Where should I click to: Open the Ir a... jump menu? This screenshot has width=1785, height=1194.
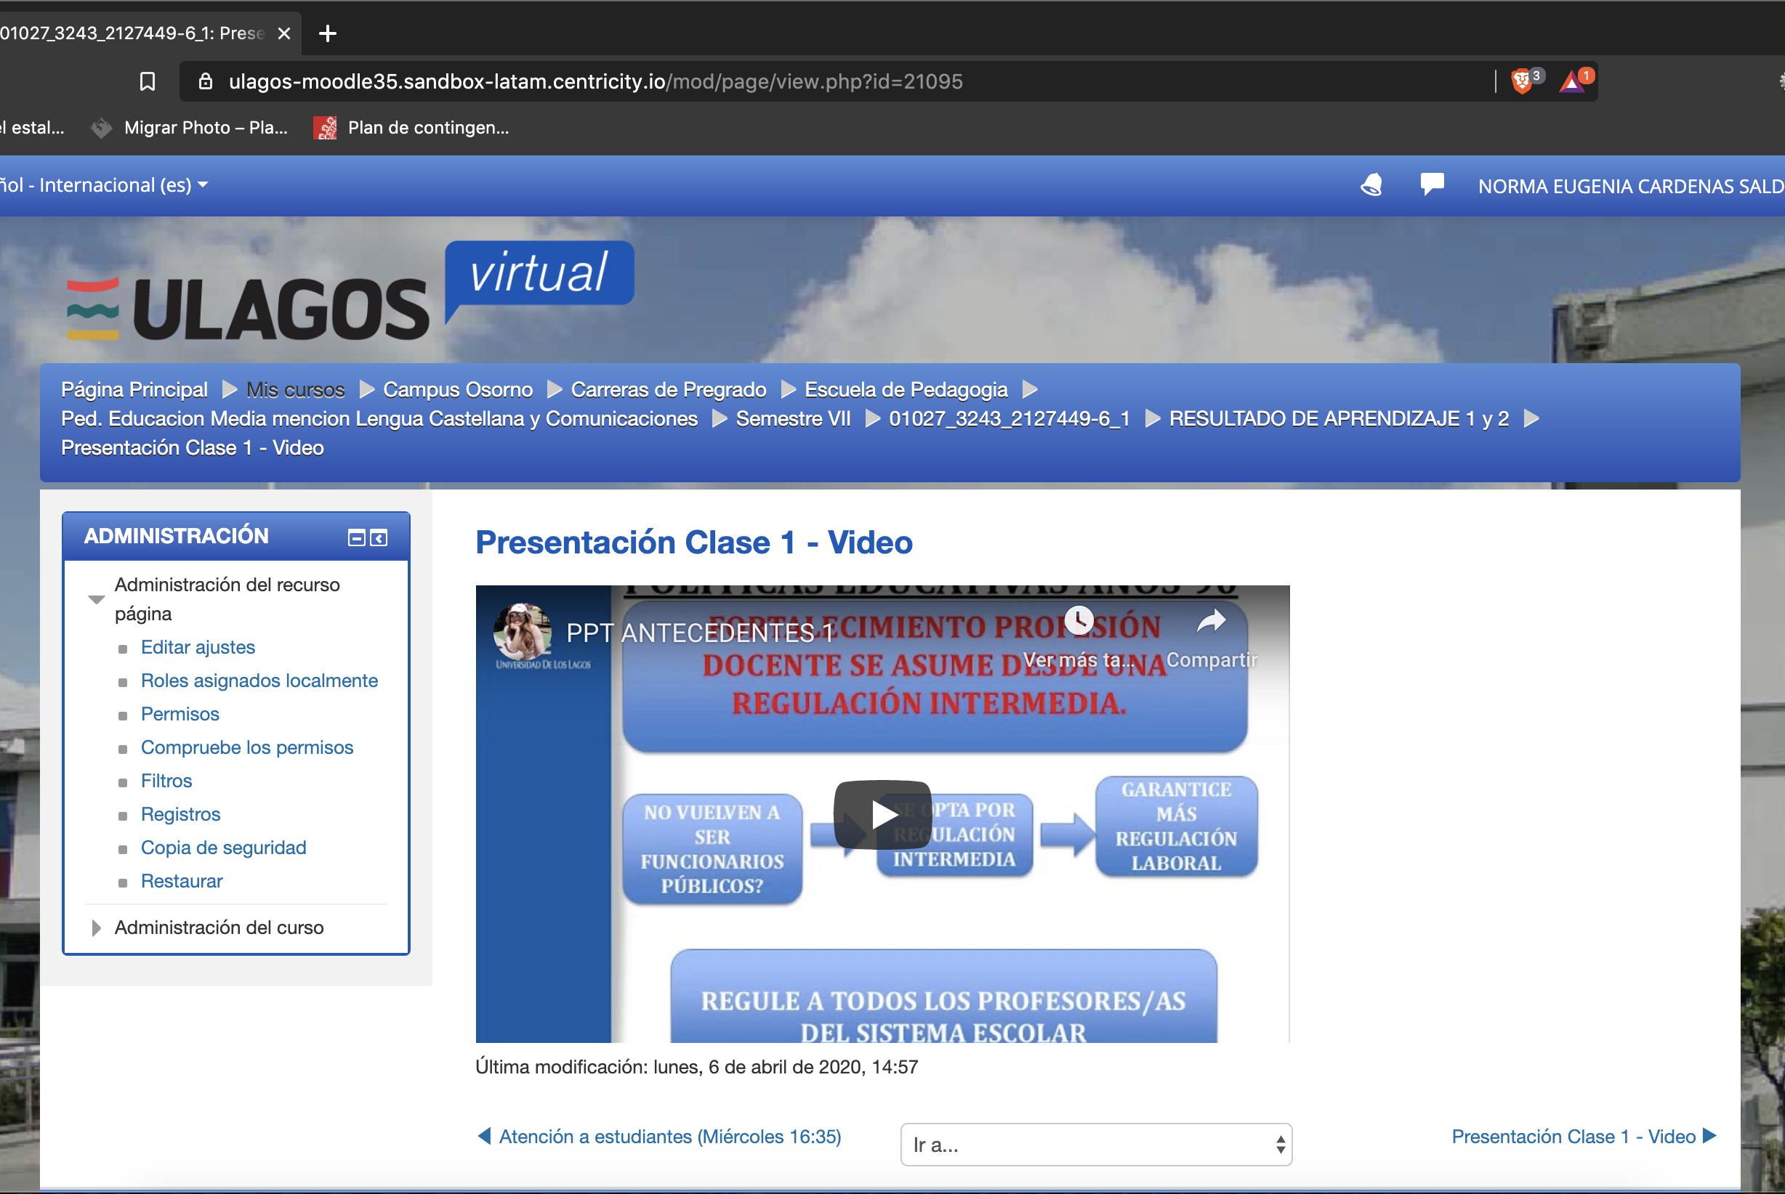(x=1096, y=1145)
